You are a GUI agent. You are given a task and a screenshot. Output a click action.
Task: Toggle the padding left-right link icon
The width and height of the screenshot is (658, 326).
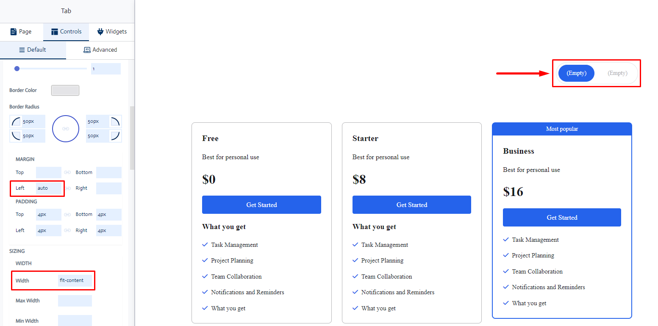point(67,230)
